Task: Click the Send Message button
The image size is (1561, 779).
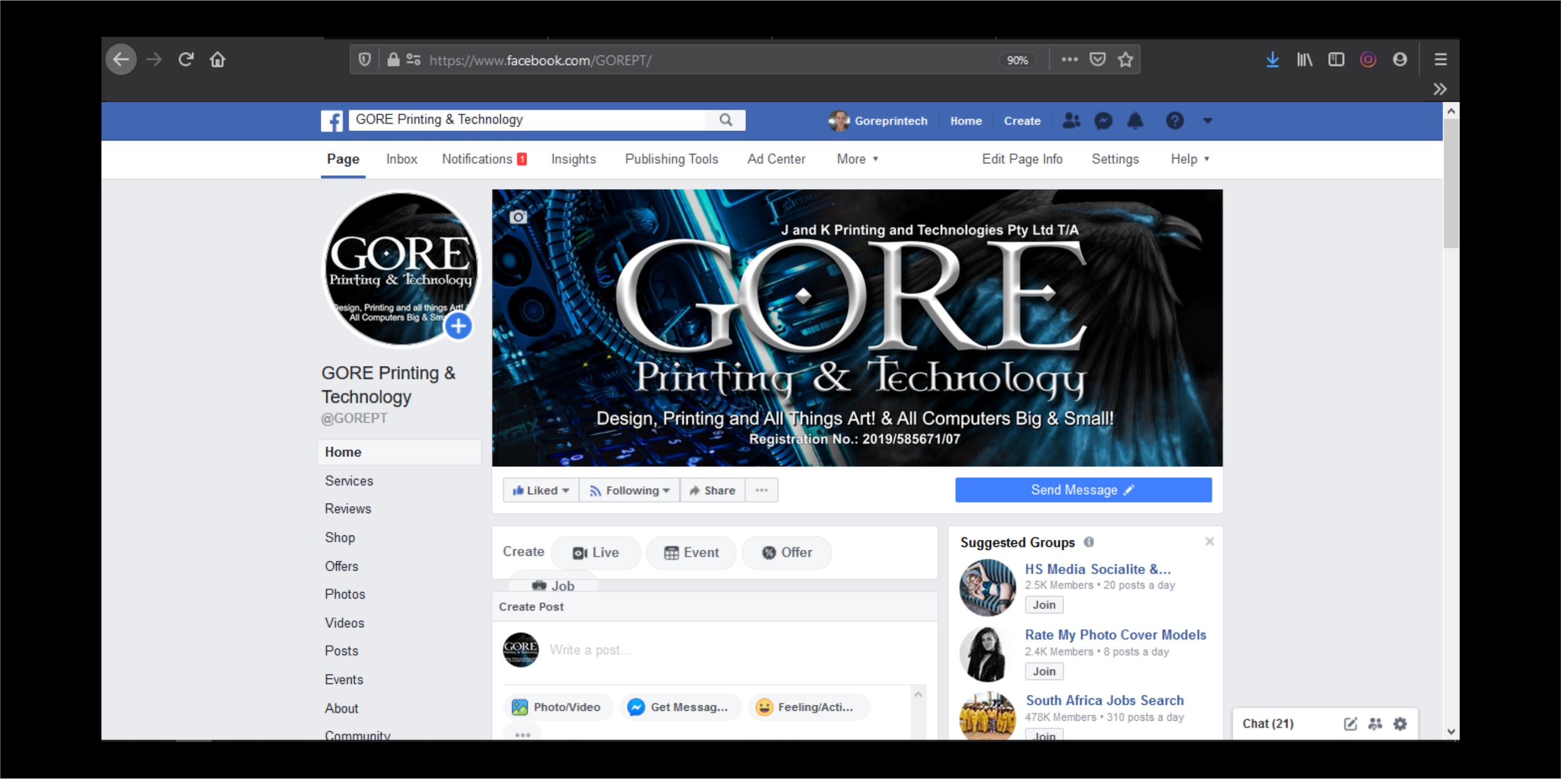Action: click(x=1083, y=490)
